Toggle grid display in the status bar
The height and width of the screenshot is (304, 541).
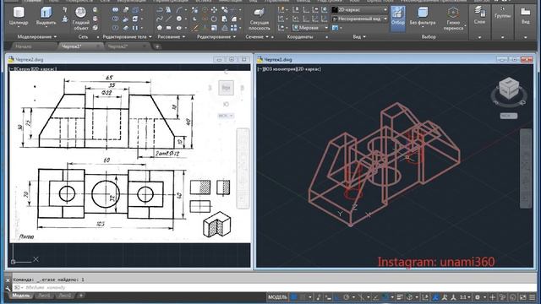click(293, 297)
